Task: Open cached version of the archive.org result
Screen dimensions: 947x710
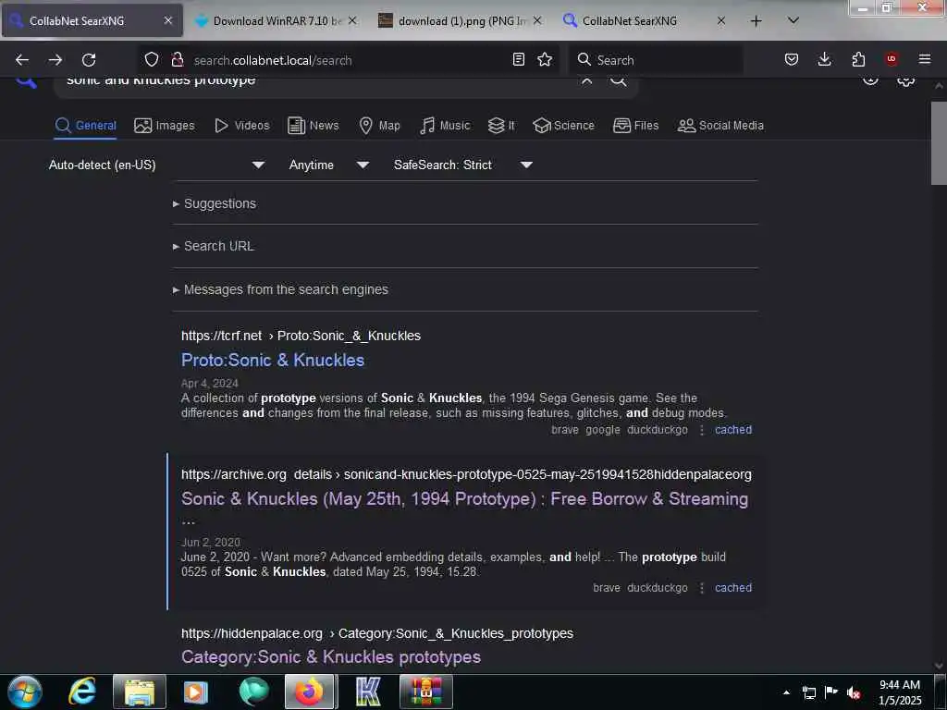Action: tap(733, 588)
